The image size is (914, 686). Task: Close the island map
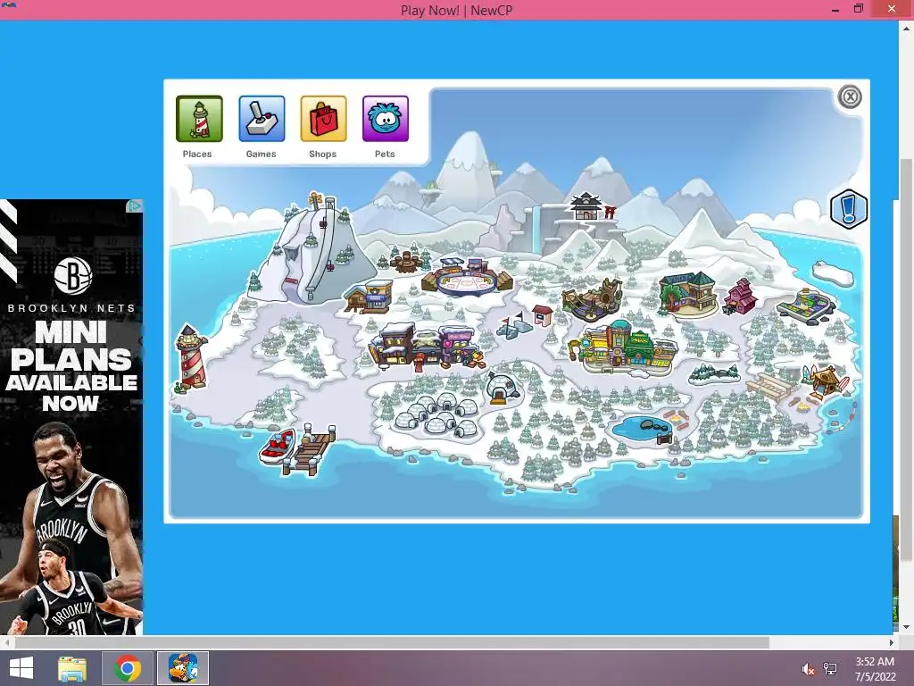click(x=850, y=96)
